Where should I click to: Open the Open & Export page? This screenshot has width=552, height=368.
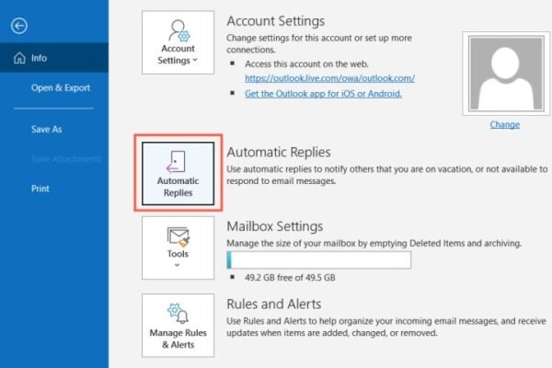point(61,87)
